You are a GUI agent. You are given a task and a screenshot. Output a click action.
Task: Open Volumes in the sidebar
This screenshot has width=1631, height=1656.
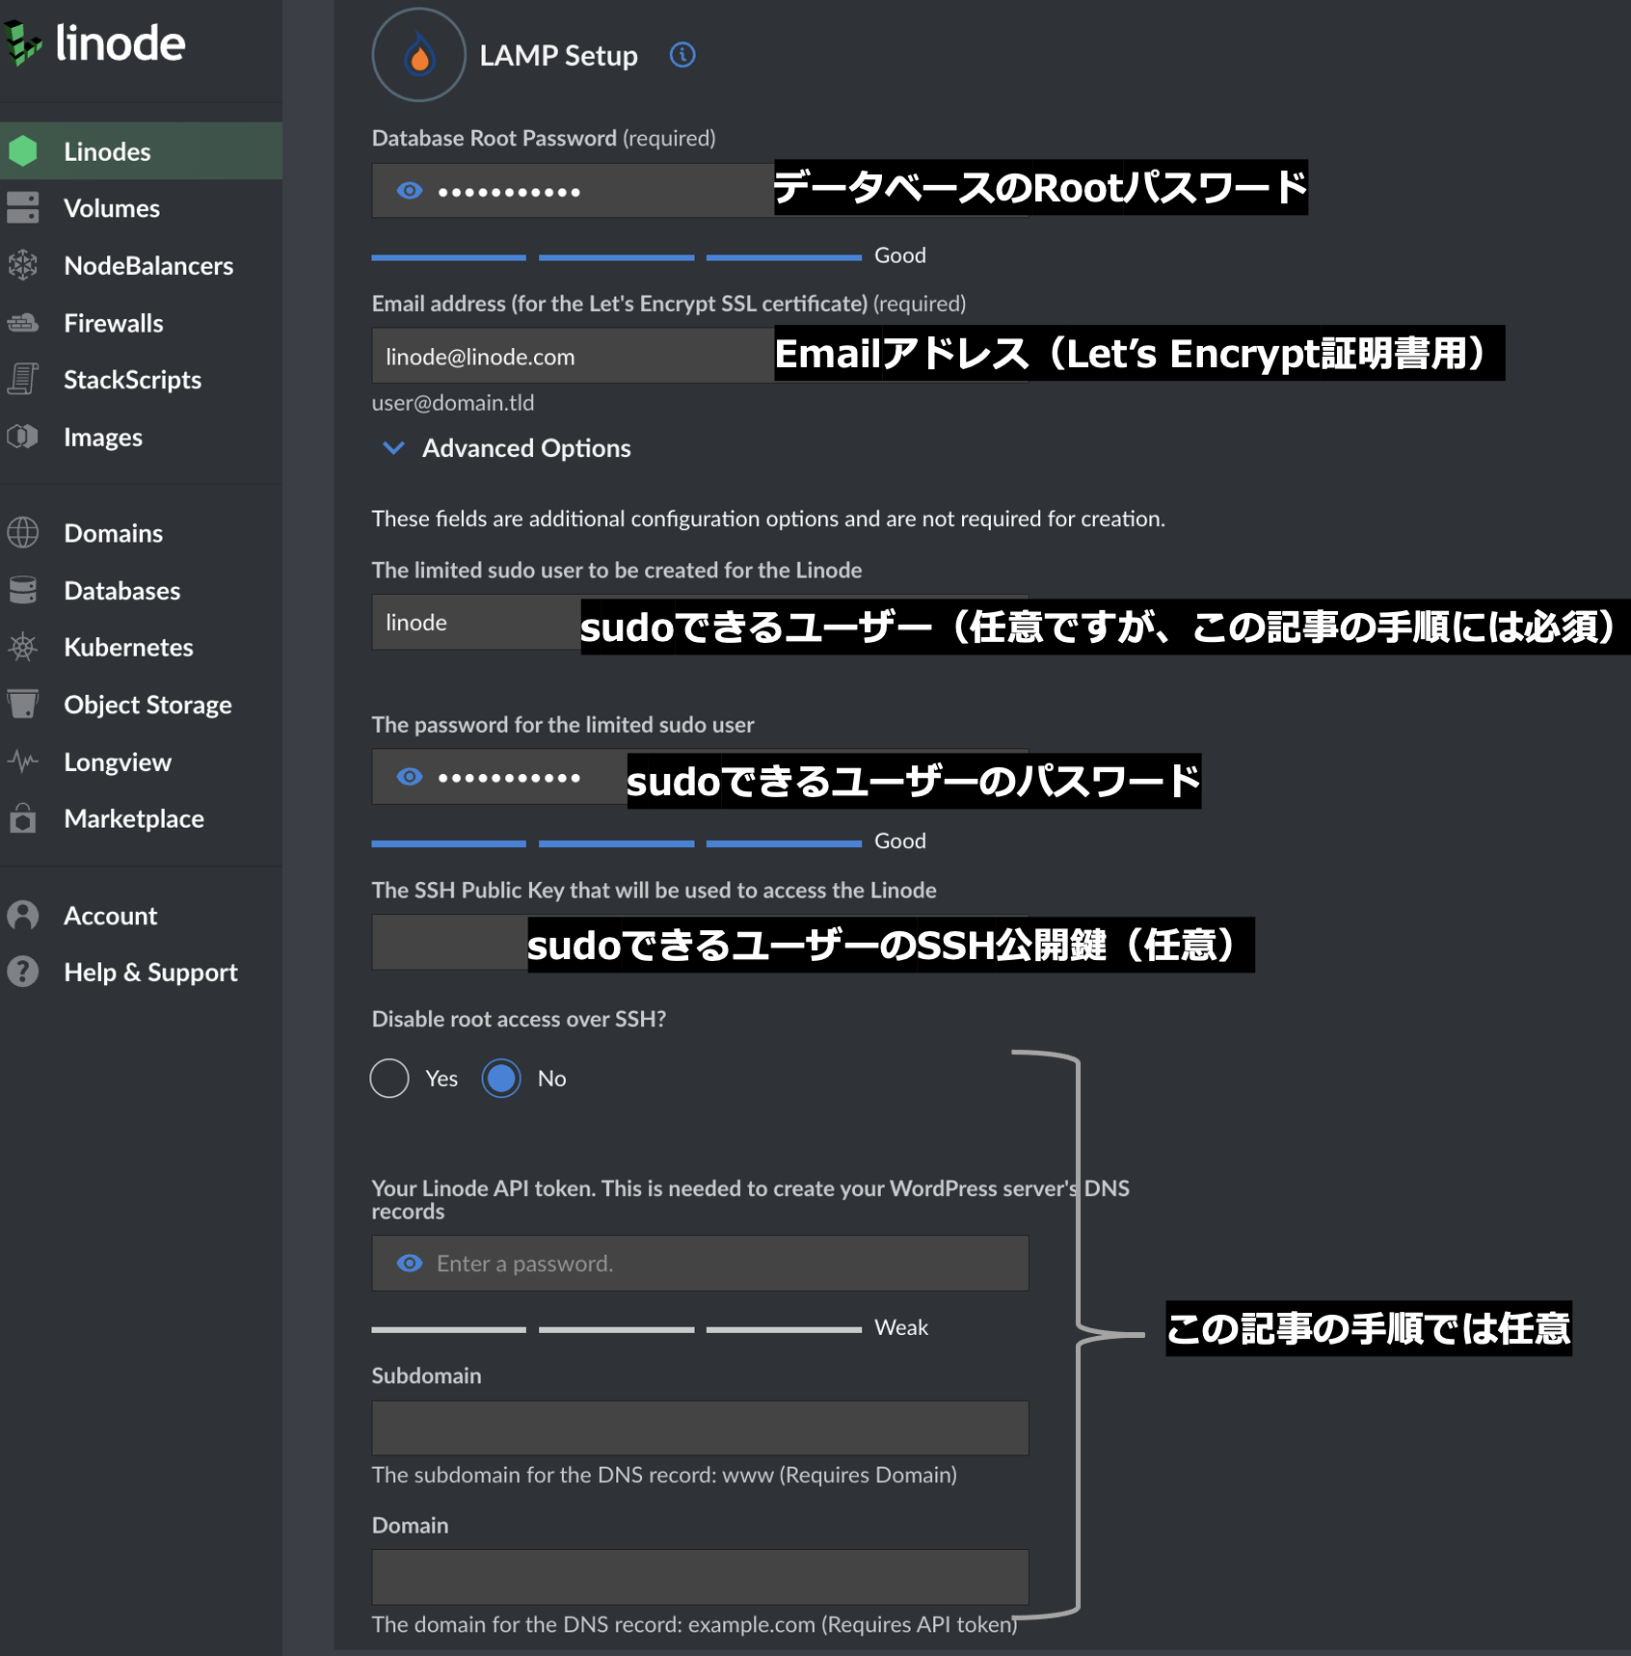[141, 208]
